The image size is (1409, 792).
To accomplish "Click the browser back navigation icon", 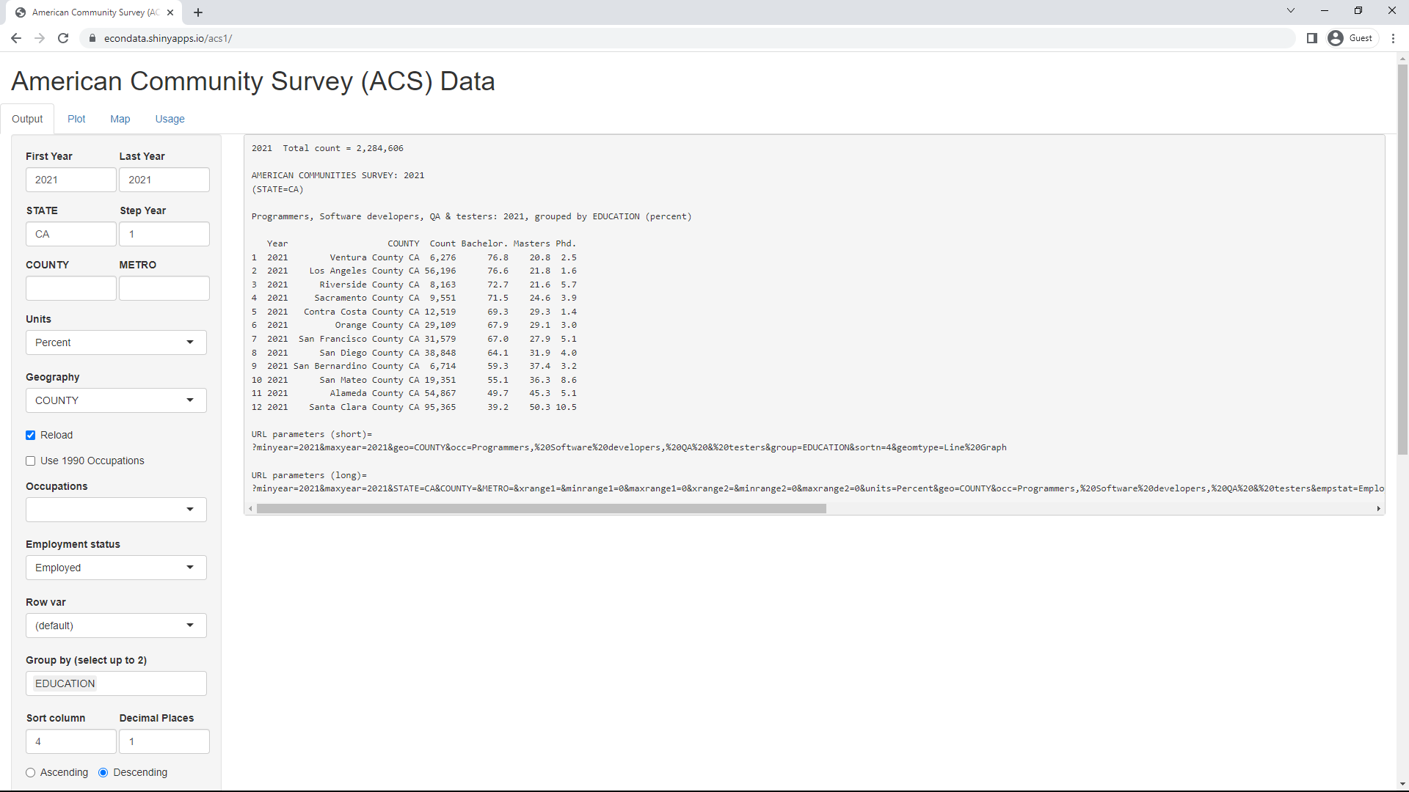I will tap(16, 39).
